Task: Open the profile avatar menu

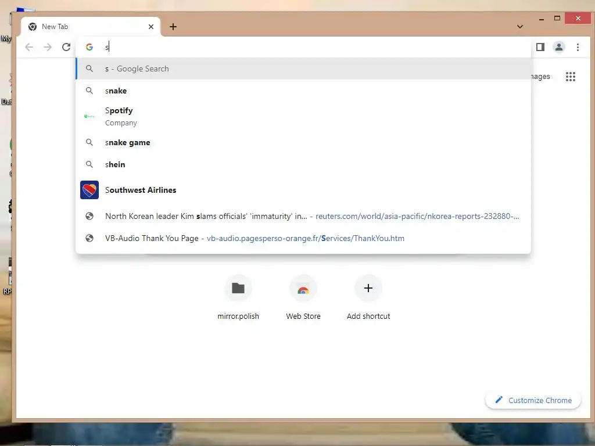Action: coord(558,47)
